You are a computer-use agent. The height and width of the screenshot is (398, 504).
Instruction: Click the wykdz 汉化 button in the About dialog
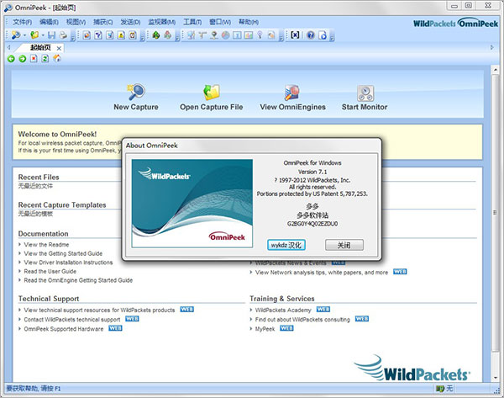click(x=286, y=245)
